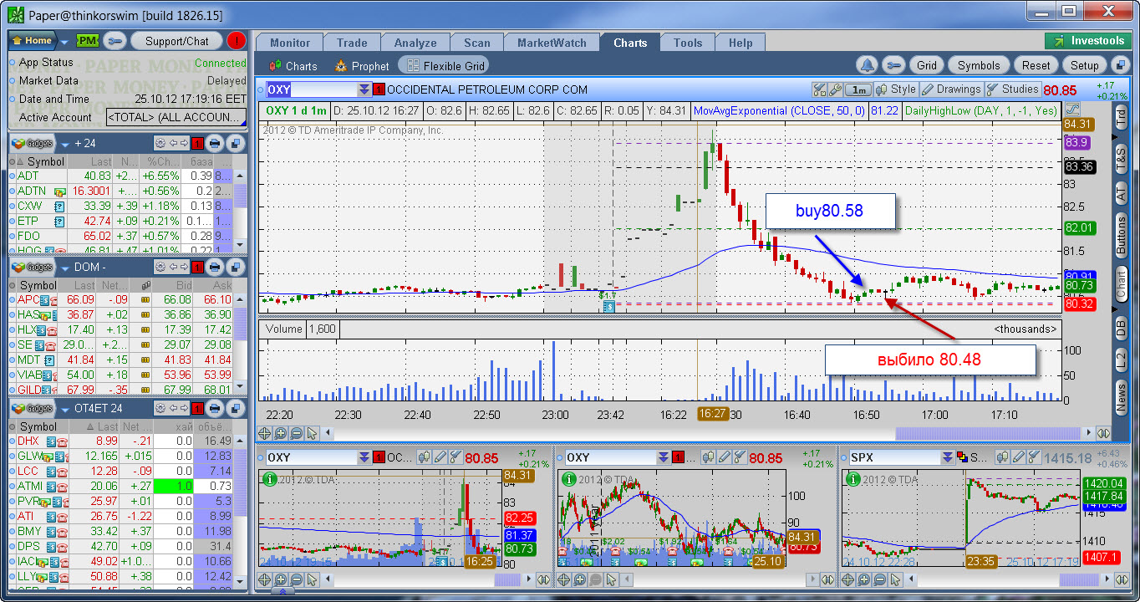Click the red 1 link color in +24 watchlist

[x=197, y=143]
